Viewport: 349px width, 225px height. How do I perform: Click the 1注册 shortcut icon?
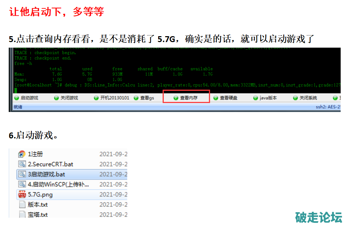[x=22, y=154]
